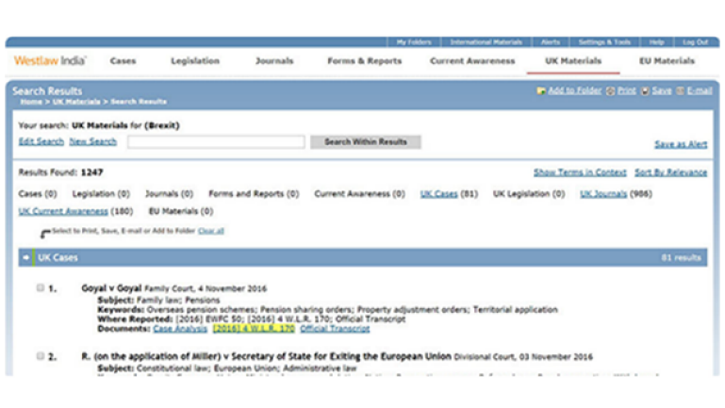Open International Materials in top bar
The image size is (725, 408).
pos(486,42)
